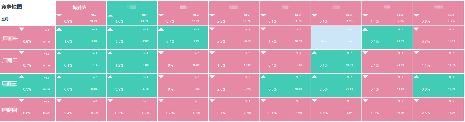
Task: Click the up triangle in 厂商一's 城市A cell
Action: pos(59,29)
